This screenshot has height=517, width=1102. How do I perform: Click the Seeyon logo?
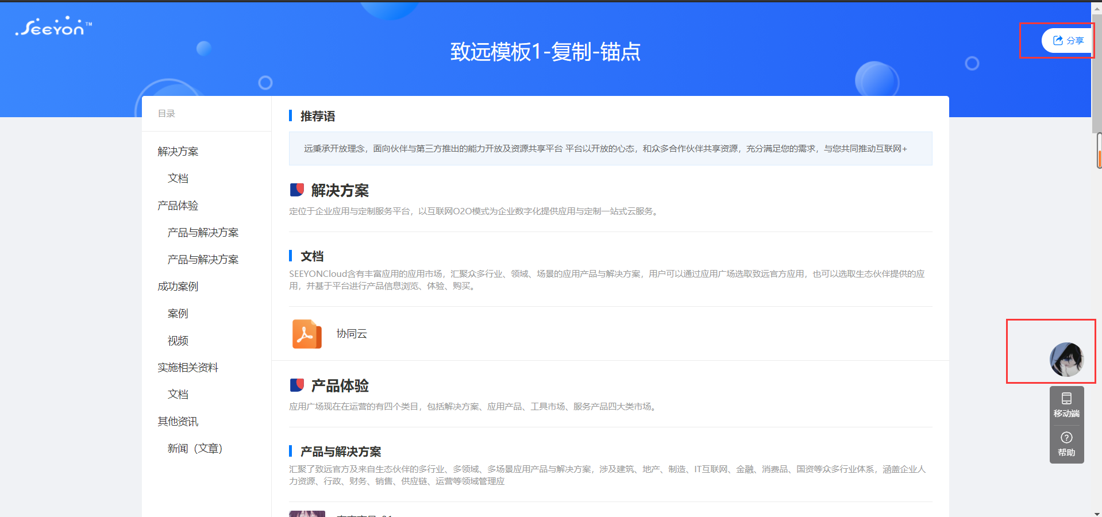[53, 26]
